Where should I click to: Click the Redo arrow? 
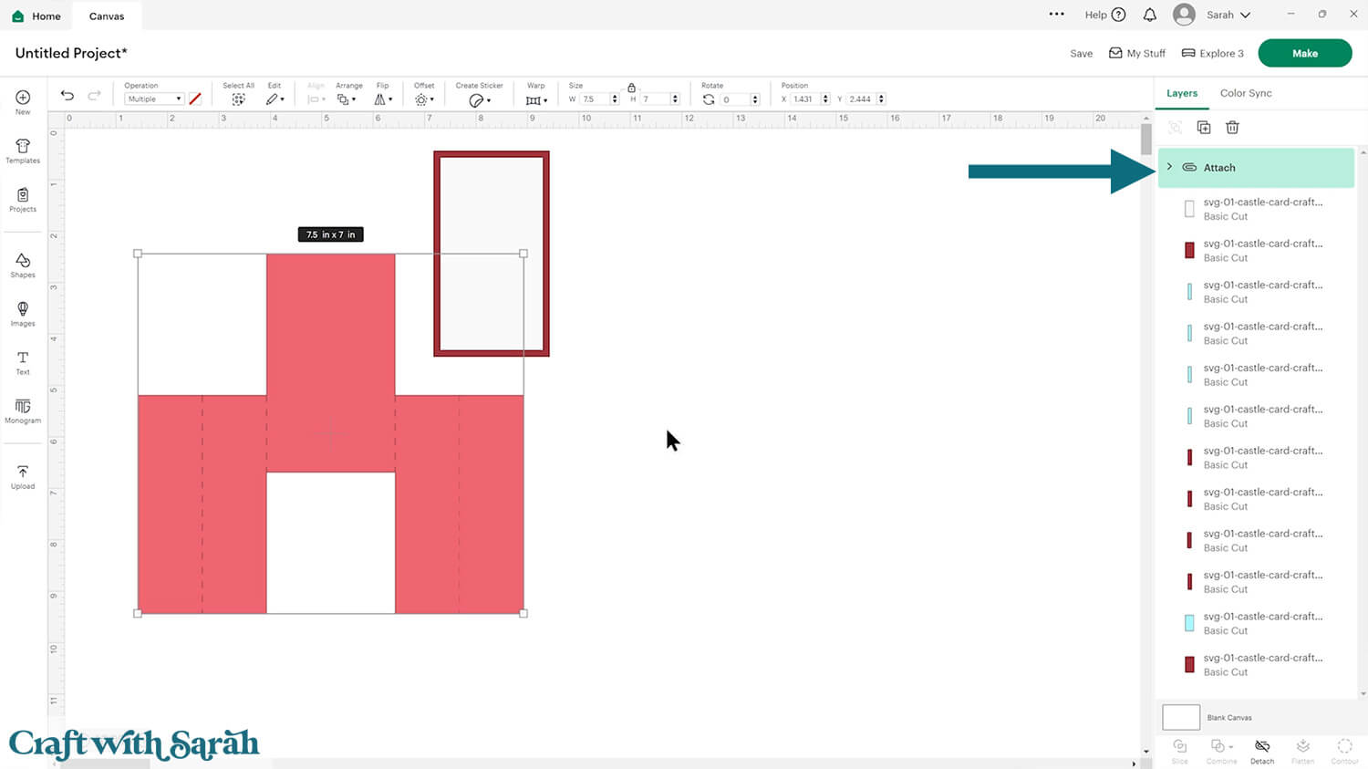(x=94, y=96)
